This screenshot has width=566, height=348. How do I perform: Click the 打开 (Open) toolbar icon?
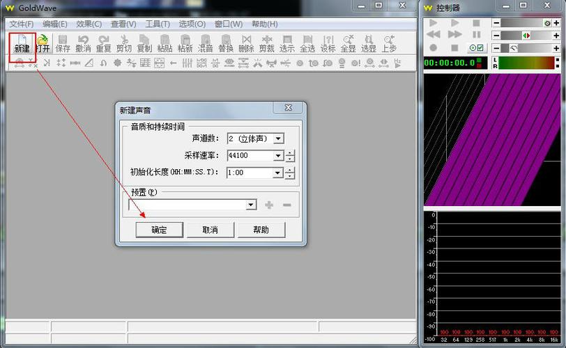tap(43, 43)
